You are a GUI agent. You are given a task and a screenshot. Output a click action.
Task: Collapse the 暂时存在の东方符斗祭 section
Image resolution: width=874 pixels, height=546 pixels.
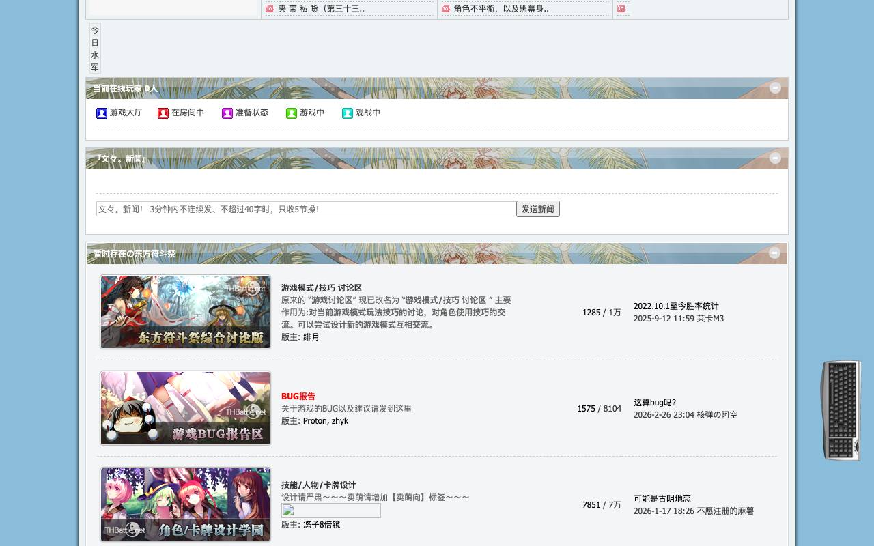click(x=774, y=253)
